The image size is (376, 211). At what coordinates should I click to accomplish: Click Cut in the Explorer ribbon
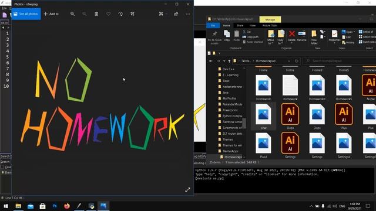(247, 32)
